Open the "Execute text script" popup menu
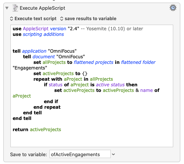The height and width of the screenshot is (164, 184). point(33,19)
